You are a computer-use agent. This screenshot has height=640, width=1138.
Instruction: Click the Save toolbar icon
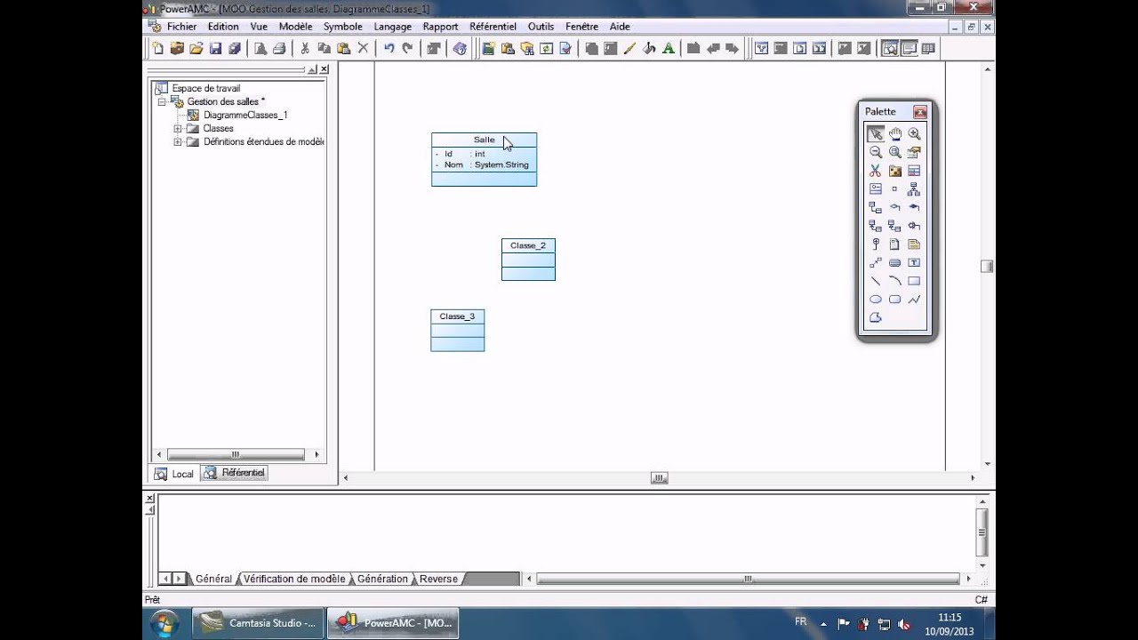[x=214, y=49]
